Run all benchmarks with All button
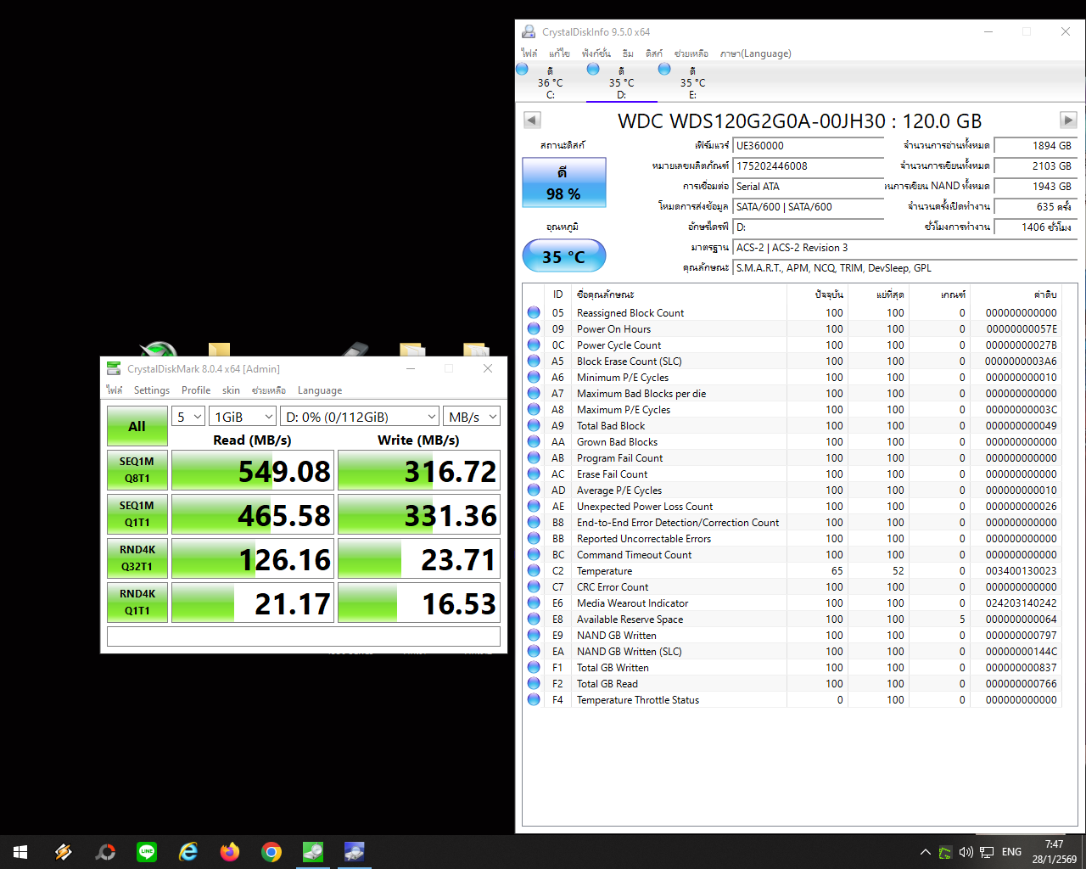This screenshot has width=1086, height=869. click(x=137, y=426)
